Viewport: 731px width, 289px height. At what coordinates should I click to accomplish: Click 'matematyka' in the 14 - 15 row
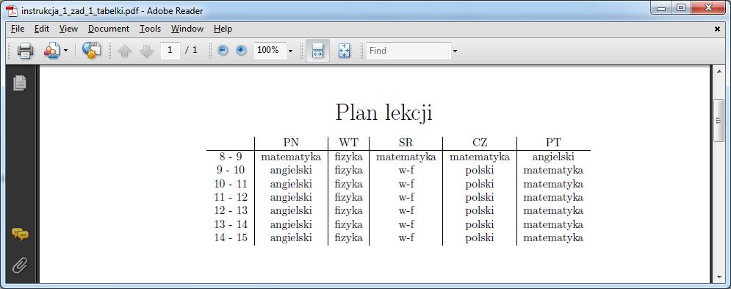click(553, 238)
